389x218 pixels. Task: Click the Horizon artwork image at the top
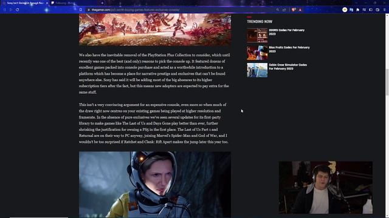(155, 30)
